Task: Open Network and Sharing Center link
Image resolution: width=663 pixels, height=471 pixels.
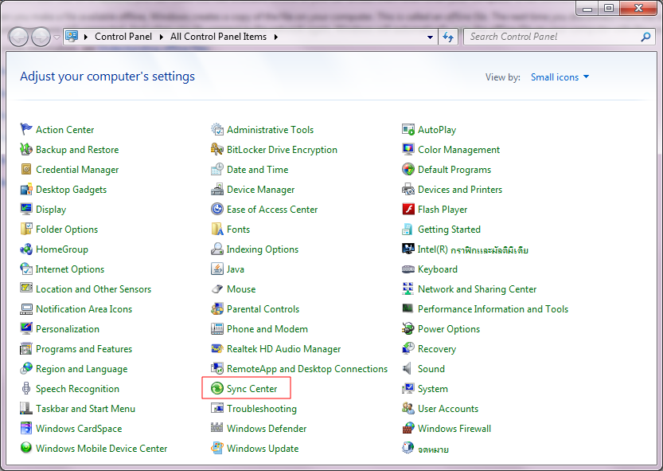Action: tap(477, 289)
